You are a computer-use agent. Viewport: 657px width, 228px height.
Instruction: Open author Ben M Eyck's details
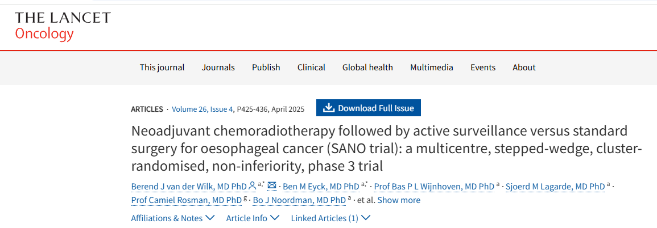tap(322, 185)
